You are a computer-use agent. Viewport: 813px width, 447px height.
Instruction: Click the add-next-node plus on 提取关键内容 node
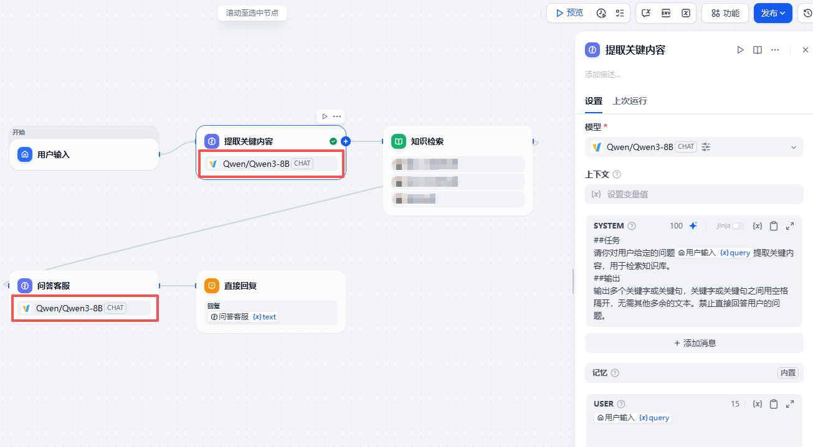tap(346, 141)
